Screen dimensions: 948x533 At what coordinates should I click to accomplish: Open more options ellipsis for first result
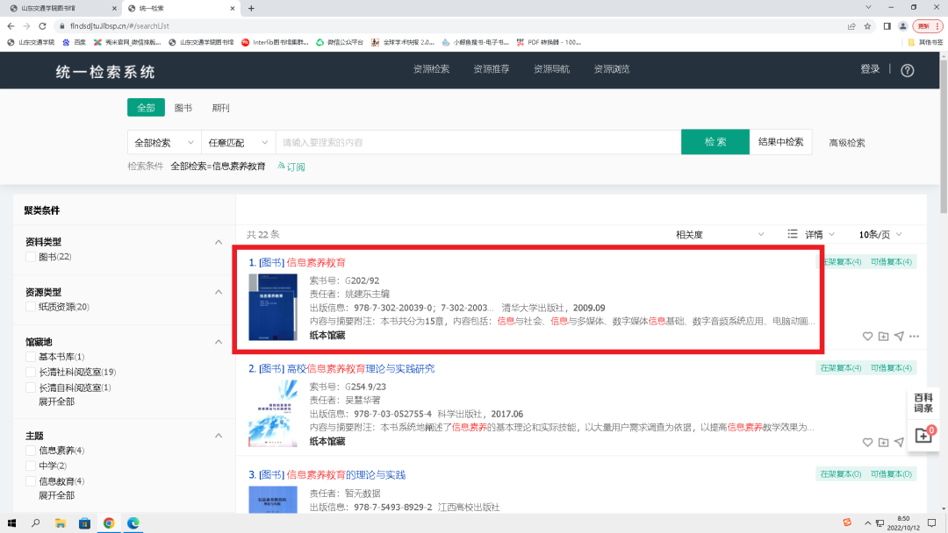click(x=914, y=337)
